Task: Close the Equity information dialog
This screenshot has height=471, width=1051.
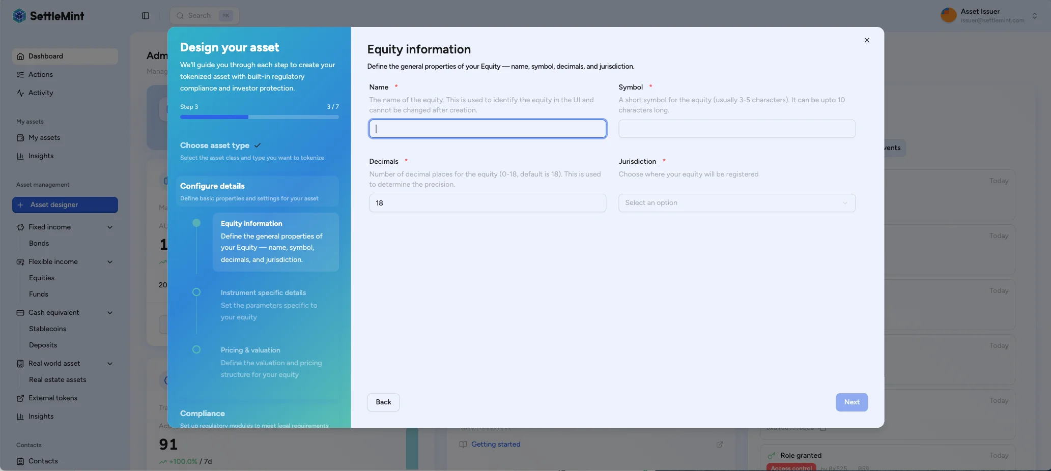Action: tap(867, 40)
